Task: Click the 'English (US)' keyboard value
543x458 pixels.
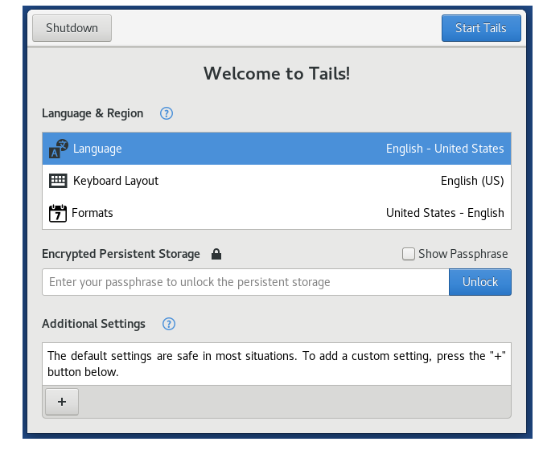Action: tap(472, 181)
